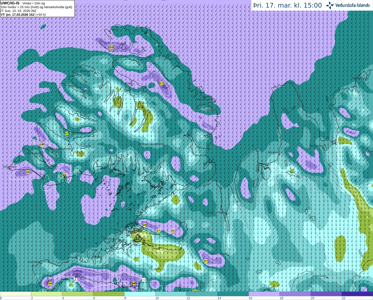Pick the teal 12–14 m/s legend swatch
The height and width of the screenshot is (300, 373).
pyautogui.click(x=202, y=294)
